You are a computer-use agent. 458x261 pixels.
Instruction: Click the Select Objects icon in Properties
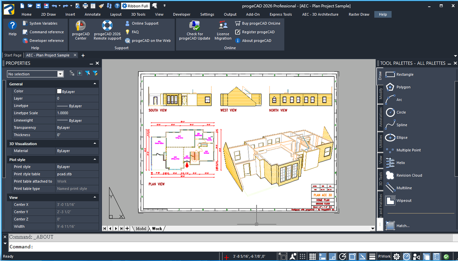(x=87, y=73)
